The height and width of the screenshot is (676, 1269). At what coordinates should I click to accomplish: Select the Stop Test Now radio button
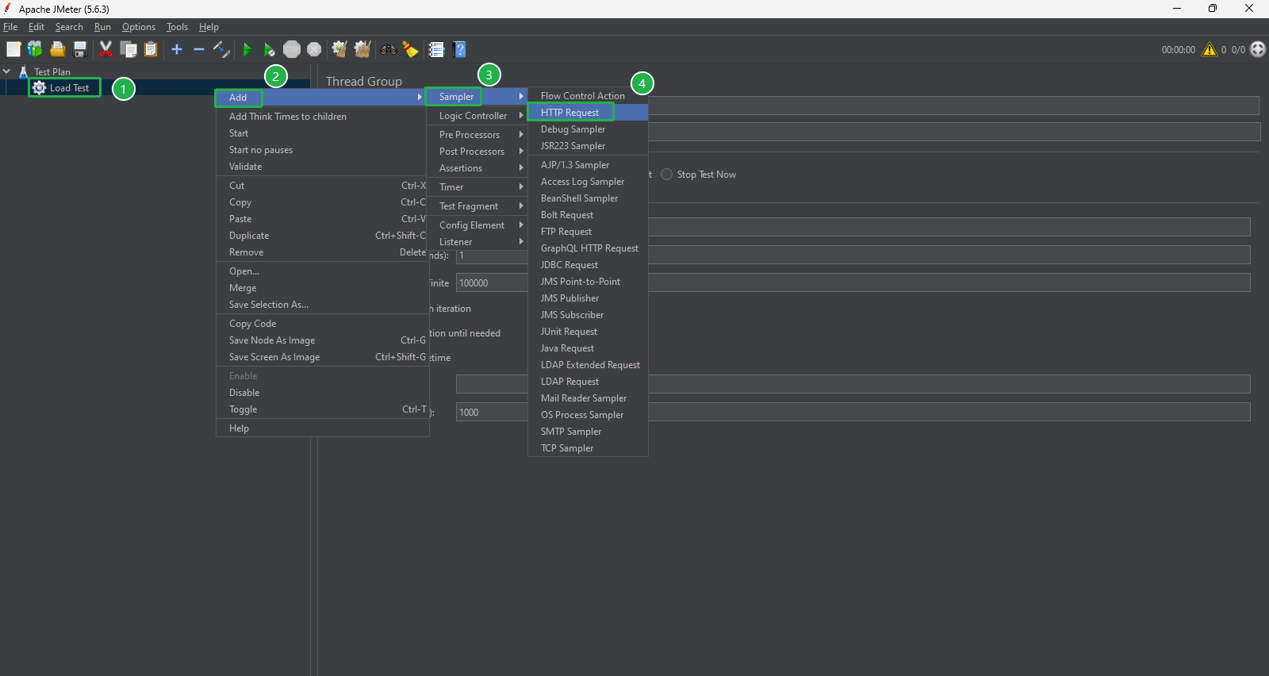pyautogui.click(x=666, y=175)
